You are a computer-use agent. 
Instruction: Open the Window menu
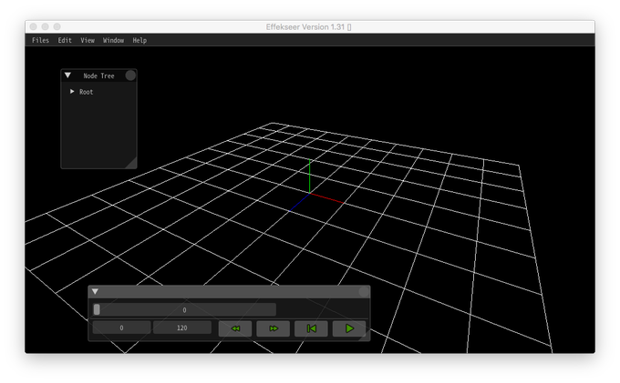click(x=113, y=40)
